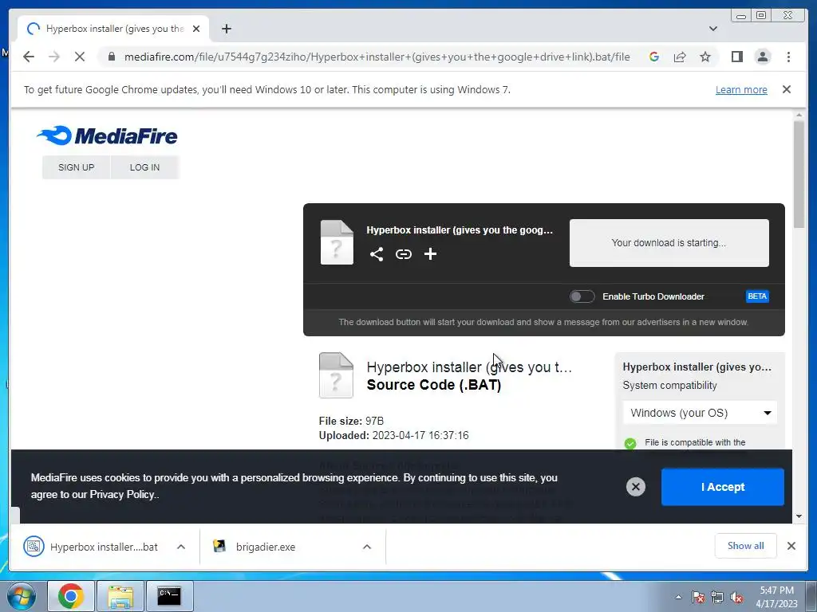Dismiss the Chrome update infobar

[x=786, y=89]
